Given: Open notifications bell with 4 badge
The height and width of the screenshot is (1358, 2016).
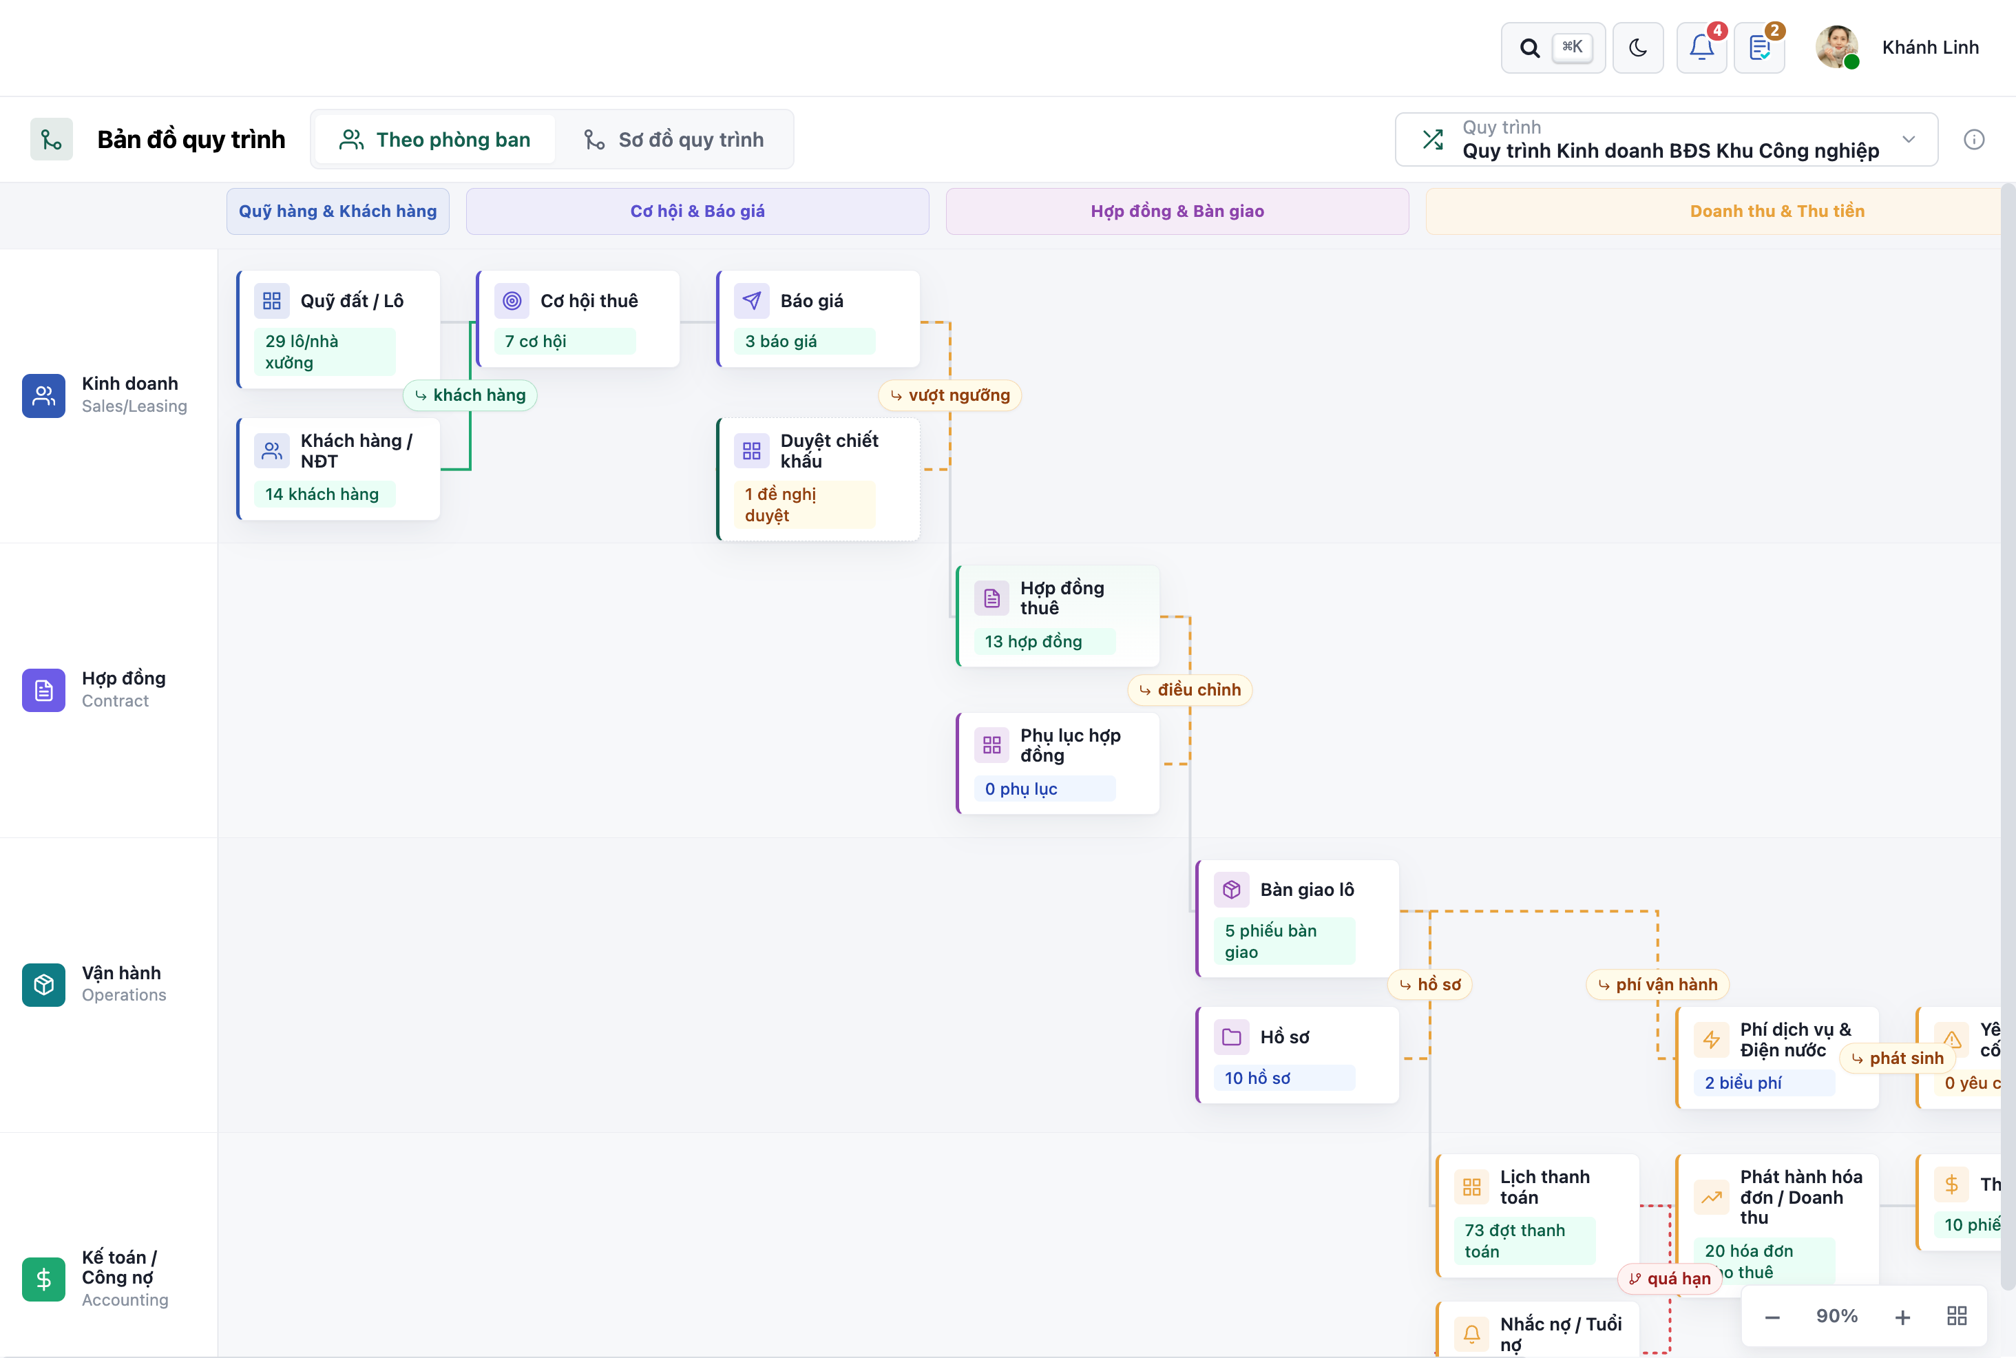Looking at the screenshot, I should (x=1701, y=48).
